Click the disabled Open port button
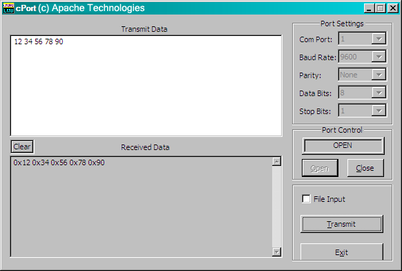This screenshot has height=271, width=402. (320, 168)
